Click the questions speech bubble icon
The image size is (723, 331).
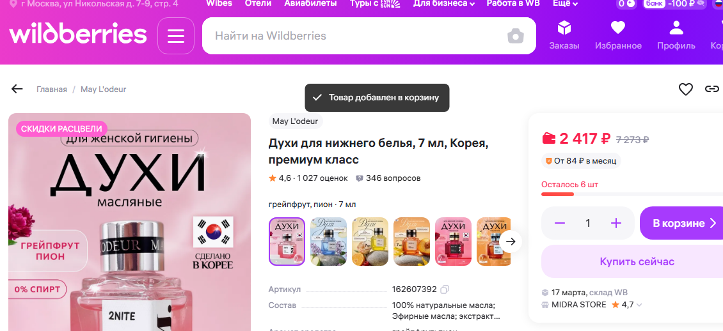coord(360,178)
